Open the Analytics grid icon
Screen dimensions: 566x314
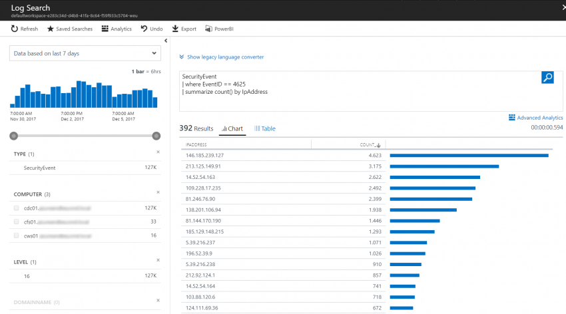pyautogui.click(x=105, y=29)
